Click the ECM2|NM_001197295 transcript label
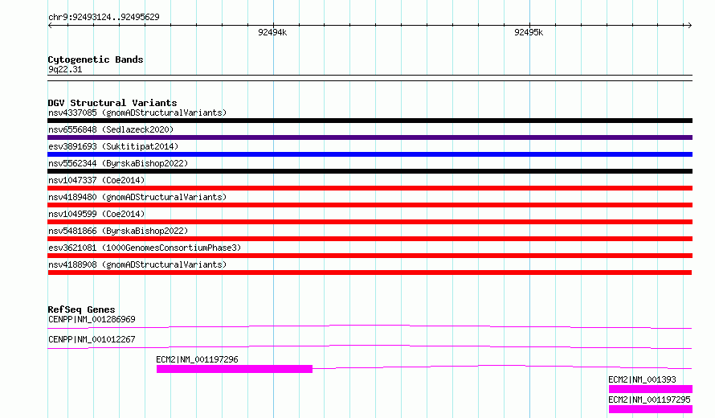 point(649,400)
